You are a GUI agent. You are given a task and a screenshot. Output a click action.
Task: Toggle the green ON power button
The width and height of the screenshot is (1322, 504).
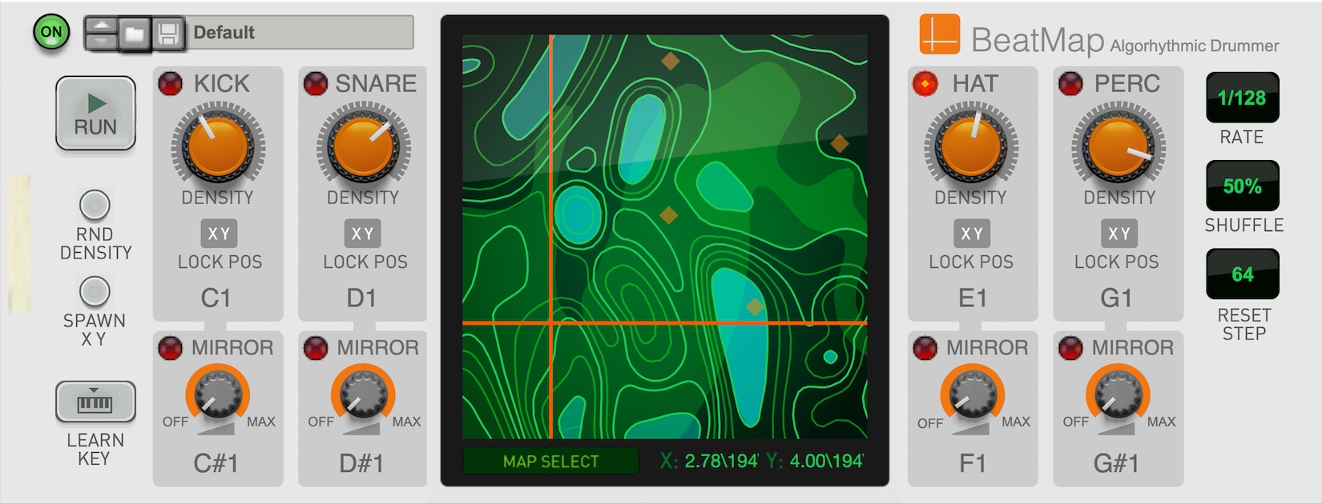click(51, 33)
